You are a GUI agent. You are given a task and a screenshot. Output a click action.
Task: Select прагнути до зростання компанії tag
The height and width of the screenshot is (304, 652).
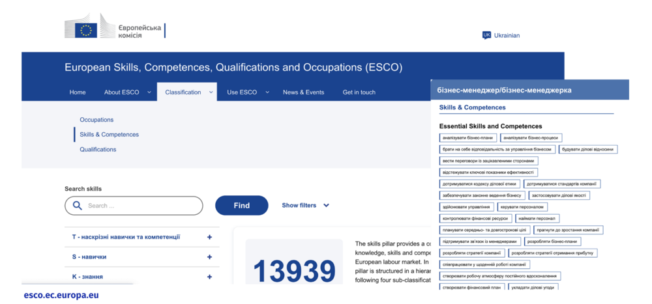pos(568,230)
